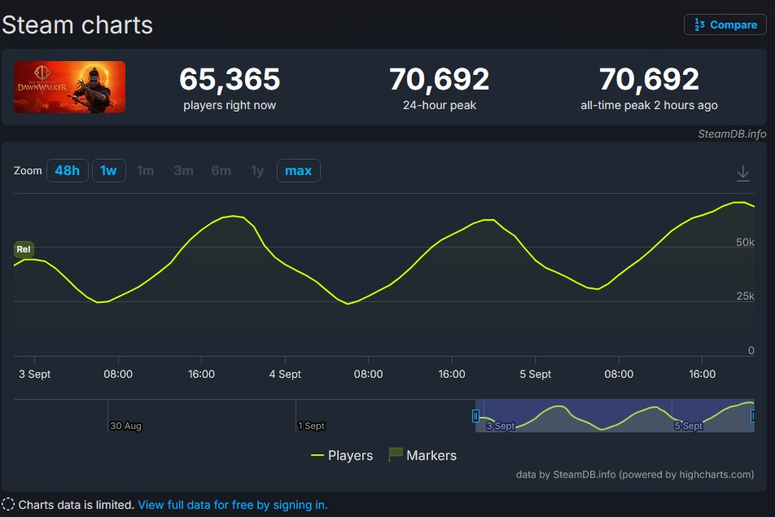Click the chart download arrow icon

click(743, 173)
